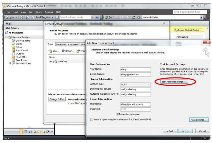Open Notes view in navigation bar
Image resolution: width=212 pixels, height=143 pixels.
click(39, 132)
